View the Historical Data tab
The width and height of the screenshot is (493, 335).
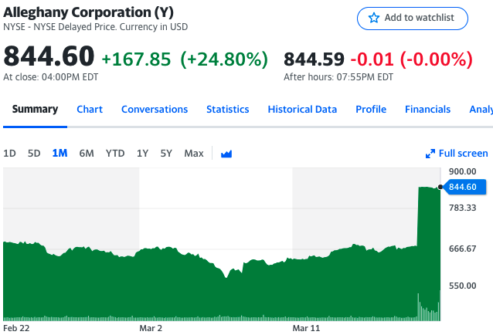pos(302,110)
